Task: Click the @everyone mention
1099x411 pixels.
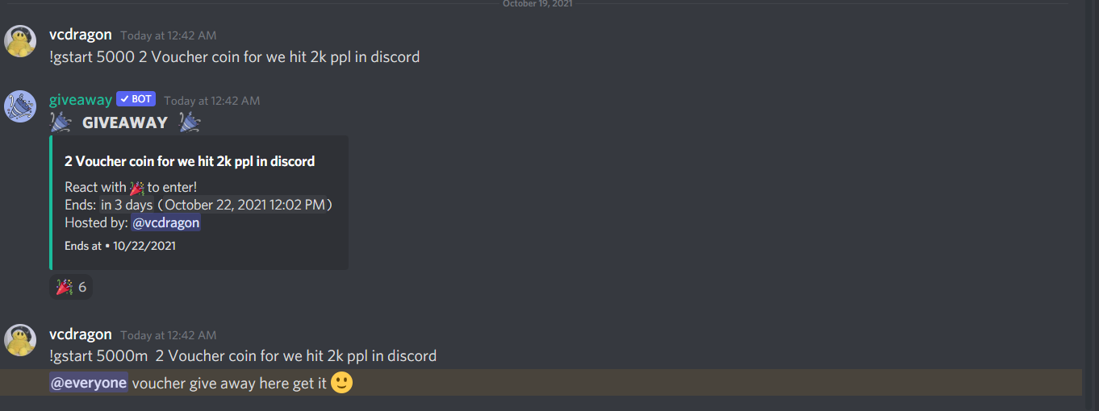Action: tap(89, 383)
